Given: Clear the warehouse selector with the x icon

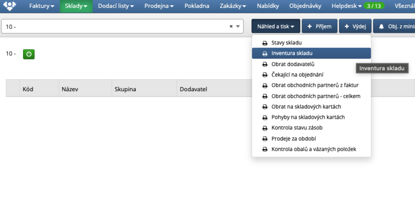Looking at the screenshot, I should [231, 26].
